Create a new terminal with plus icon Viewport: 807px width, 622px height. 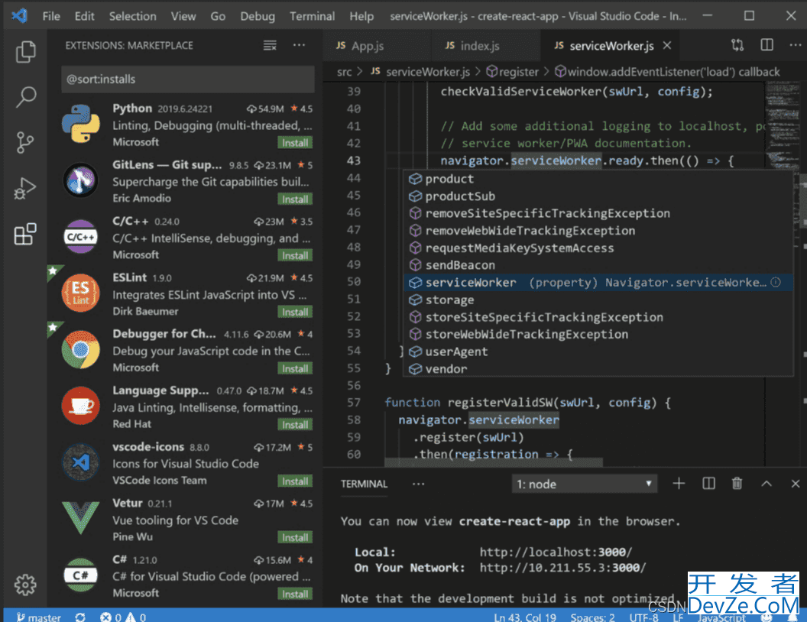[x=679, y=484]
